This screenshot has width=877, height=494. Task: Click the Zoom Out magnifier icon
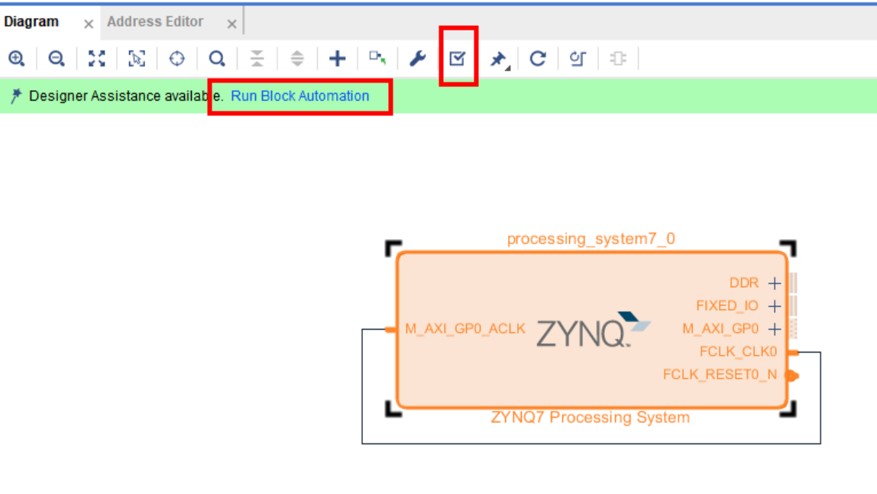point(57,58)
